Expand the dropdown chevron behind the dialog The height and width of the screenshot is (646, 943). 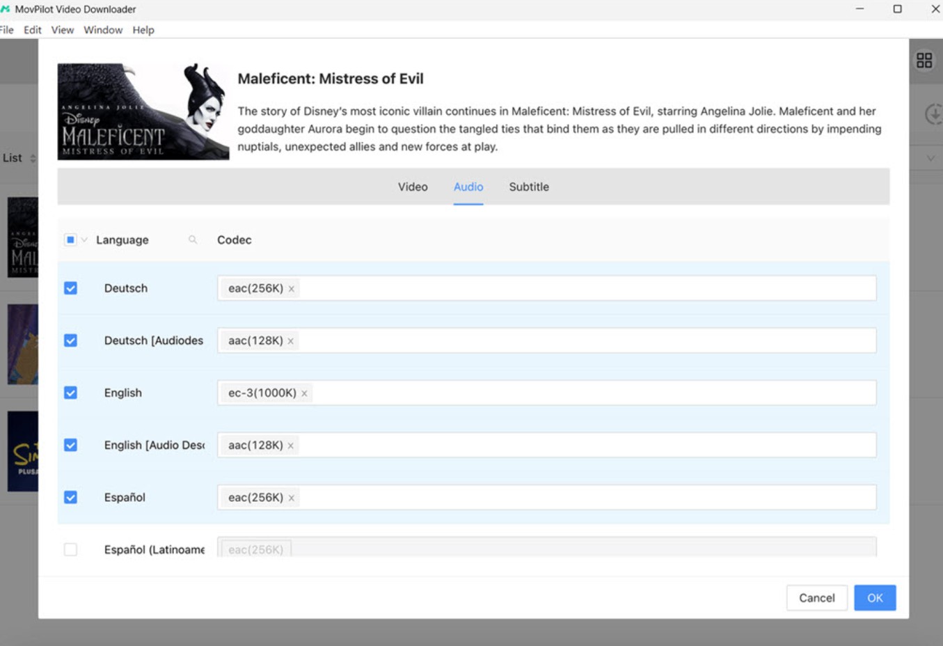click(x=930, y=158)
